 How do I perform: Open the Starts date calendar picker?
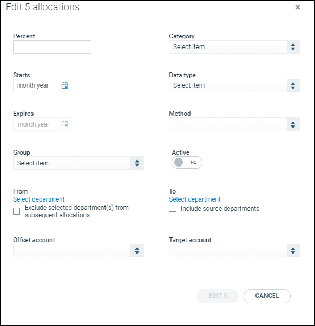tap(64, 85)
